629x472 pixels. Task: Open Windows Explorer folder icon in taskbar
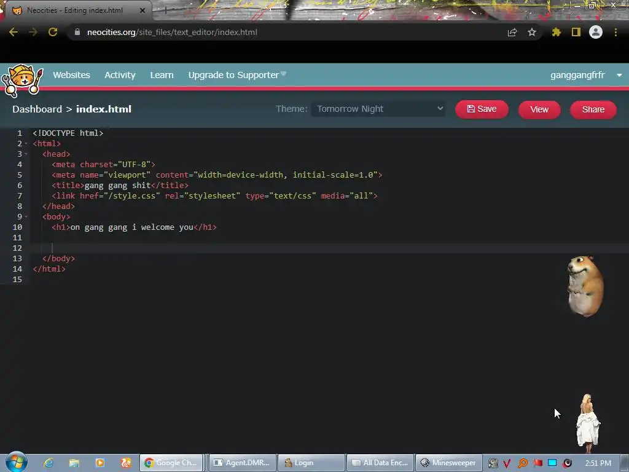pyautogui.click(x=74, y=463)
